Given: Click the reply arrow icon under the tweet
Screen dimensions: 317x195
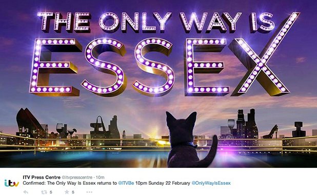Looking at the screenshot, I should (x=26, y=192).
